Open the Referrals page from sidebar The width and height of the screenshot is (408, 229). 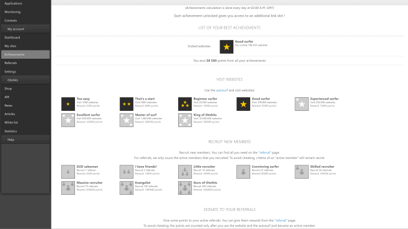(x=25, y=63)
